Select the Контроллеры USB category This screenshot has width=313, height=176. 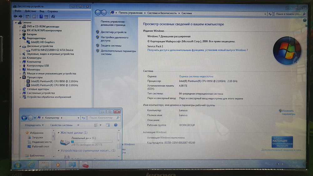[x=38, y=66]
